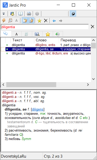Click the black X delete toolbar icon
This screenshot has height=160, width=97.
46,21
